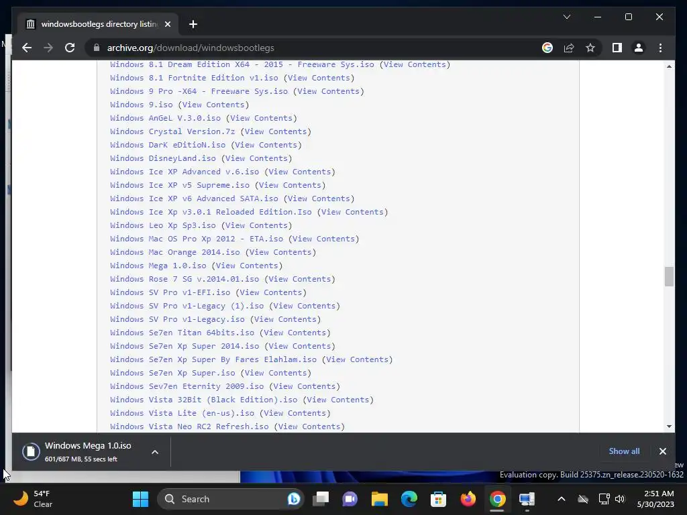
Task: Open Windows Ice XP v5 Supreme.iso
Action: [x=180, y=185]
